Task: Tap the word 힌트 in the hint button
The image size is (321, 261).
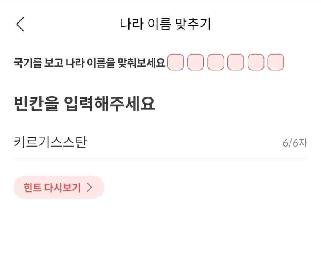Action: (32, 188)
